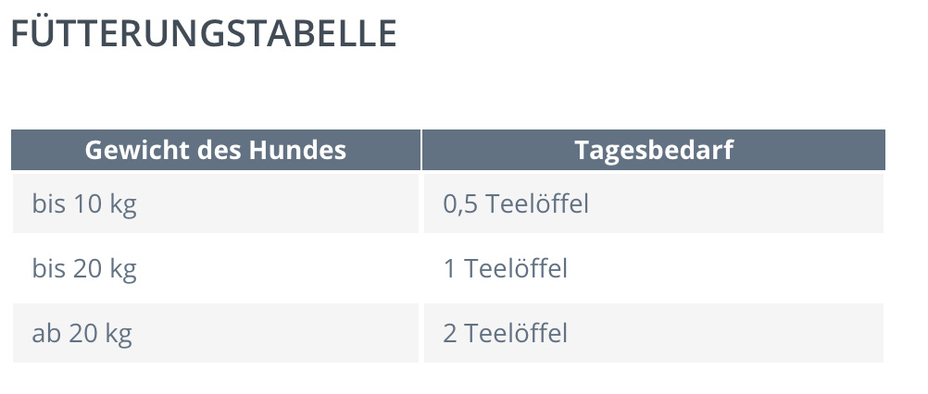
Task: Click the "bis 20 kg" table cell
Action: [216, 268]
